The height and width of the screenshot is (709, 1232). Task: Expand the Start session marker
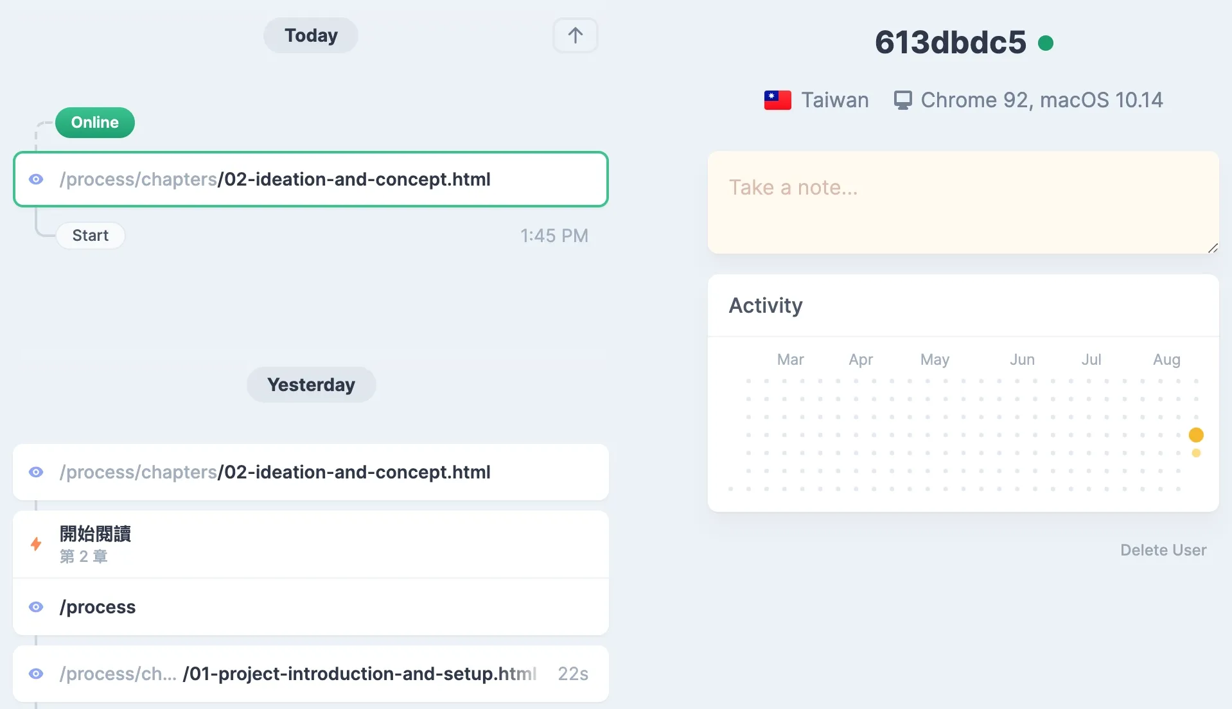tap(90, 235)
